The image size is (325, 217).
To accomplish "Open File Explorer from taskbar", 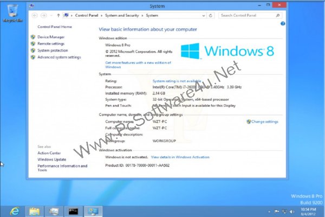I will tap(35, 212).
